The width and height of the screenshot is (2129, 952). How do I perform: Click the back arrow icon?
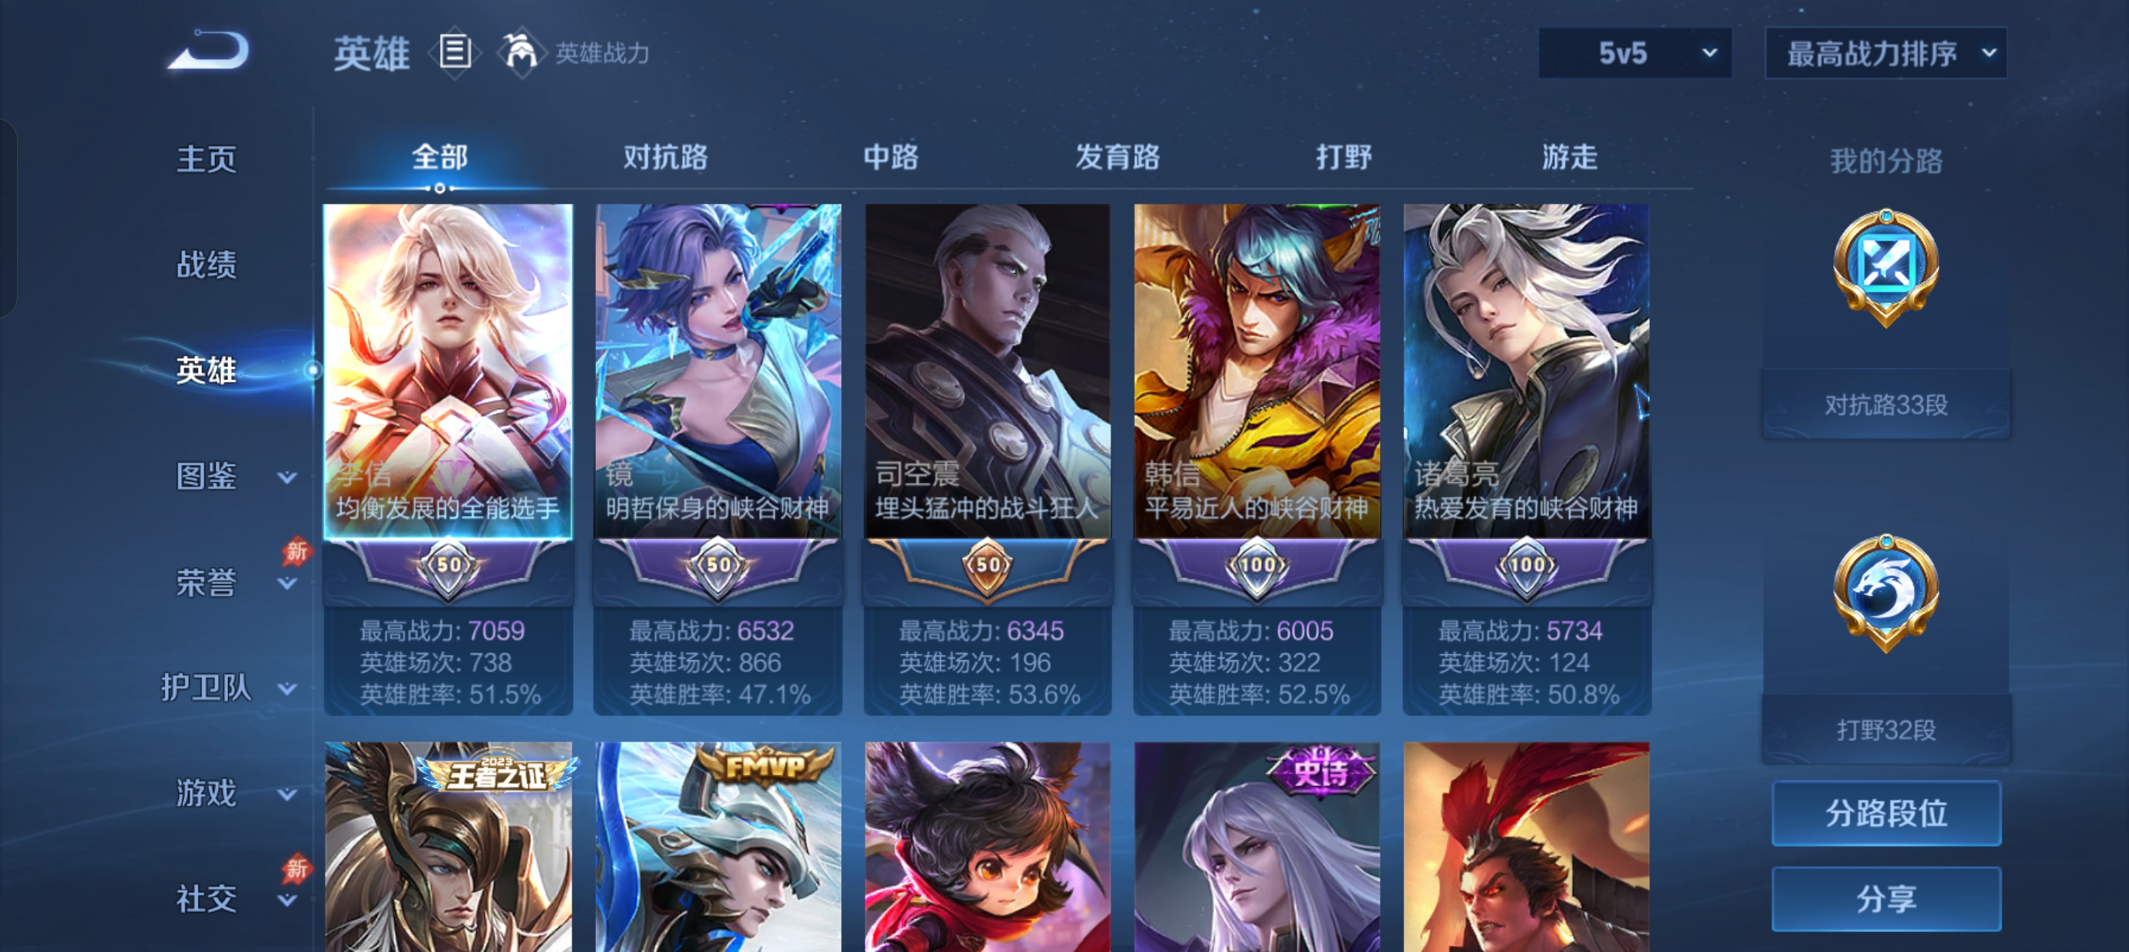tap(208, 51)
